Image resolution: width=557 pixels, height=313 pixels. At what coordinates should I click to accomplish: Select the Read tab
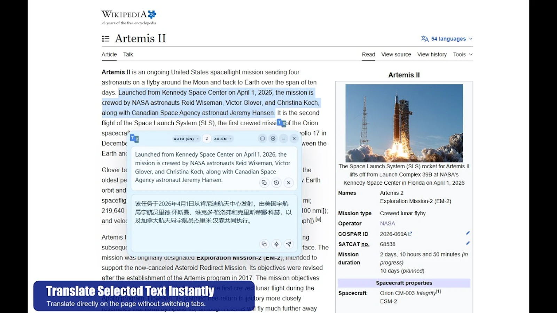tap(368, 55)
